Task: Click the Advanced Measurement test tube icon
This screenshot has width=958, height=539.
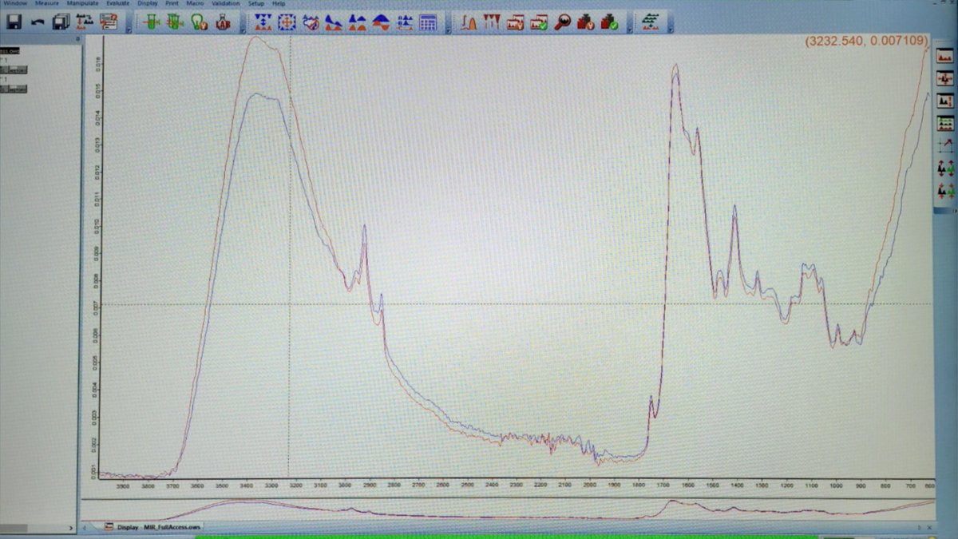Action: pyautogui.click(x=151, y=22)
